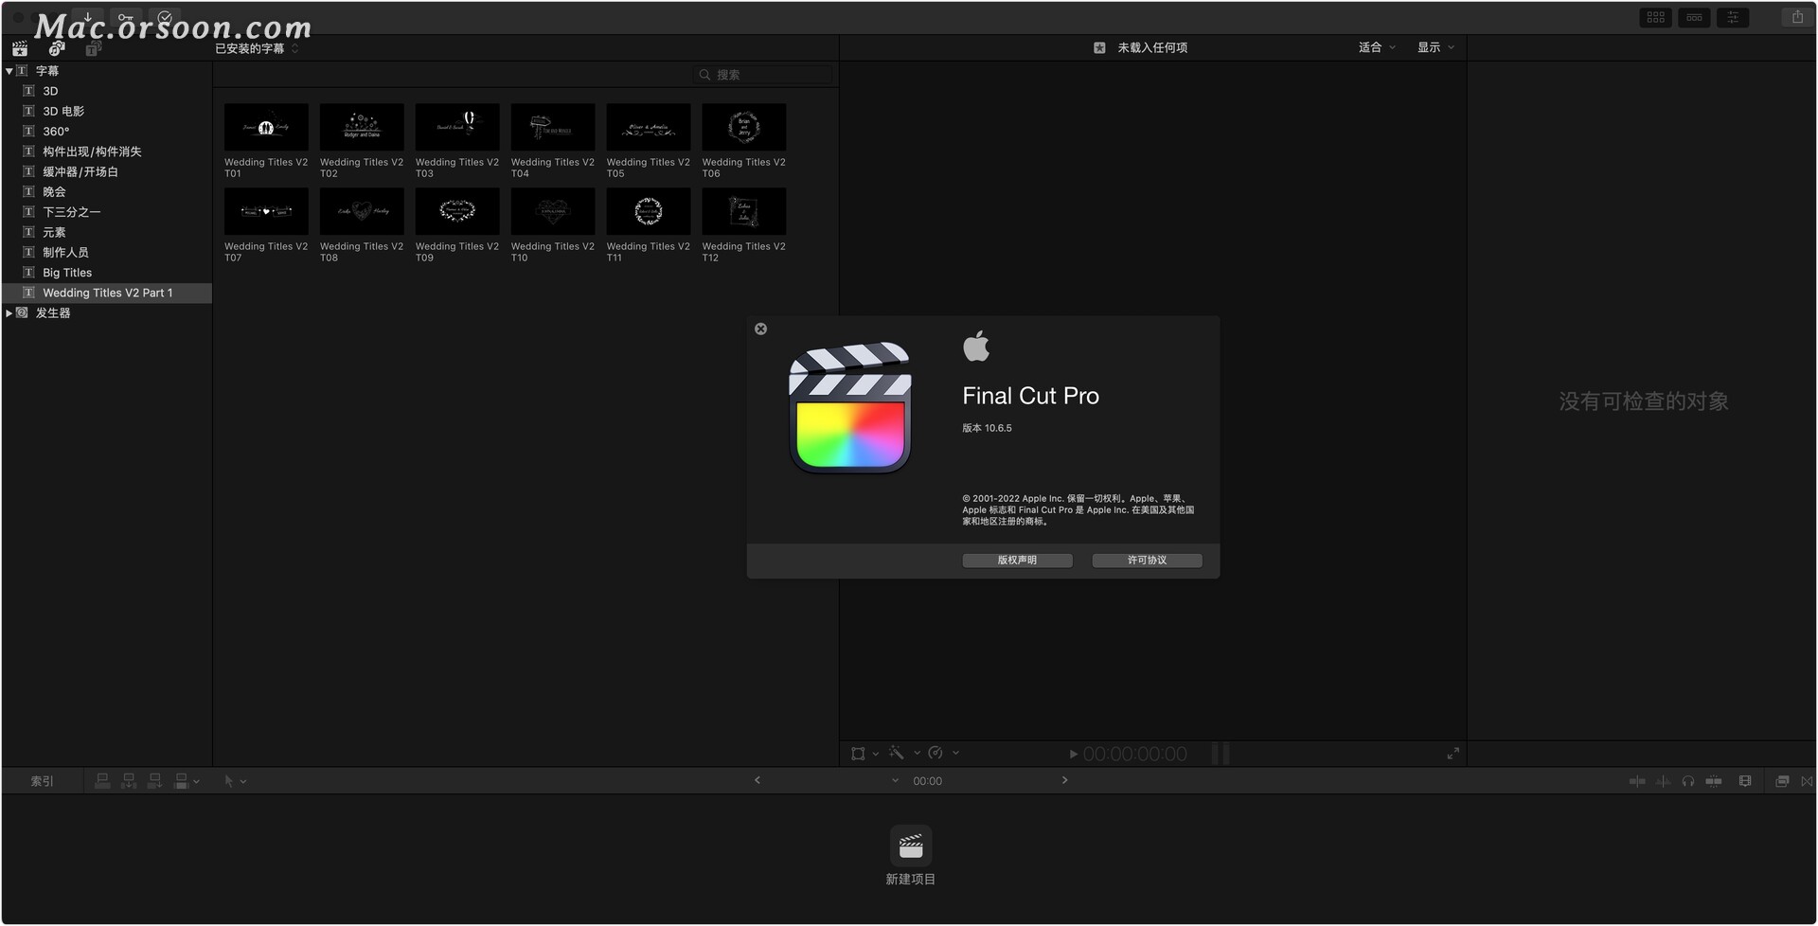Screen dimensions: 1818x926
Task: Show the Titles and Generators sidebar
Action: click(x=93, y=48)
